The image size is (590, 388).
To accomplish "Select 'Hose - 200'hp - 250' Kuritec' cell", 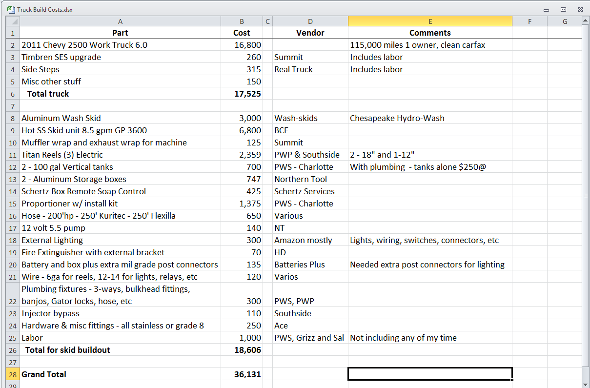I will [x=120, y=216].
